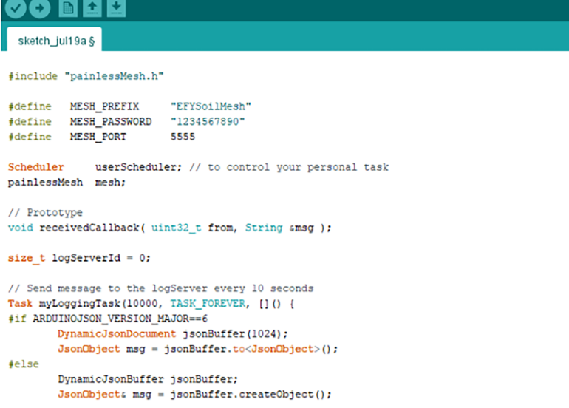Screen dimensions: 569x408
Task: Click the comment 'to control your personal task'
Action: (x=299, y=167)
